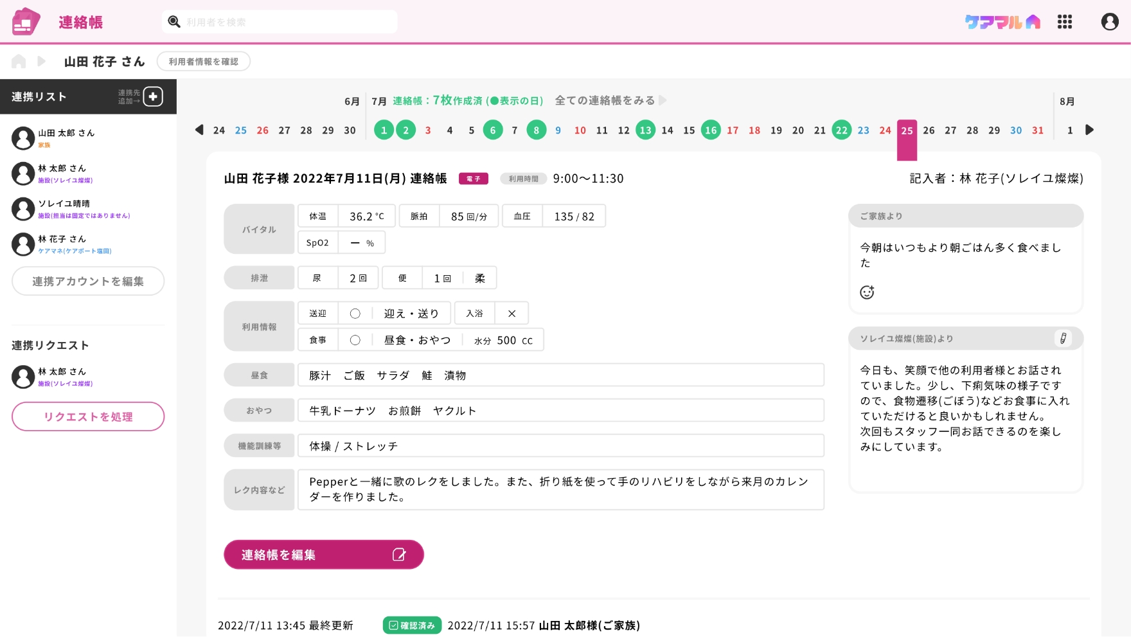Click the body temperature value 36.2 ℃

tap(367, 217)
